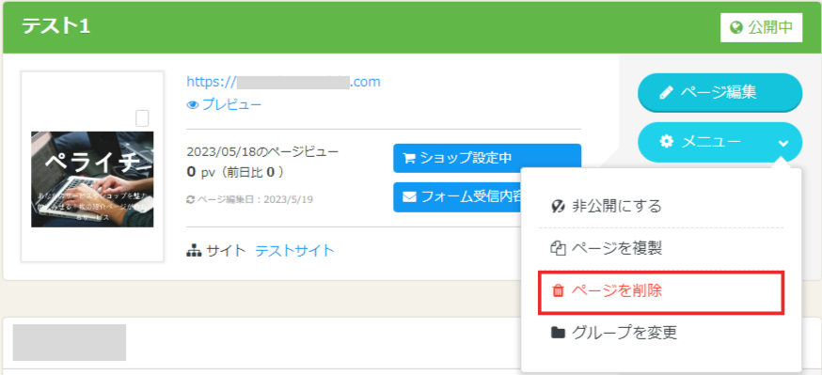Click the ペライチ page thumbnail image
Screen dimensions: 822x375
click(x=92, y=180)
